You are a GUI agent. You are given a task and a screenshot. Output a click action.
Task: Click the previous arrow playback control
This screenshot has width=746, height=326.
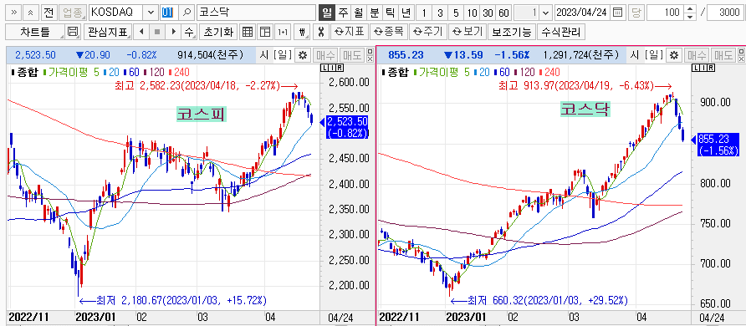141,33
